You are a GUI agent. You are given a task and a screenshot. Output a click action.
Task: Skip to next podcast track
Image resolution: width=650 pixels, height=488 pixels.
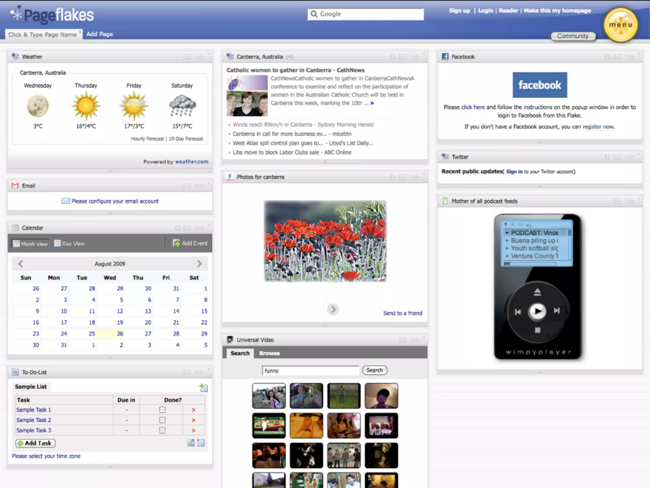tap(557, 311)
